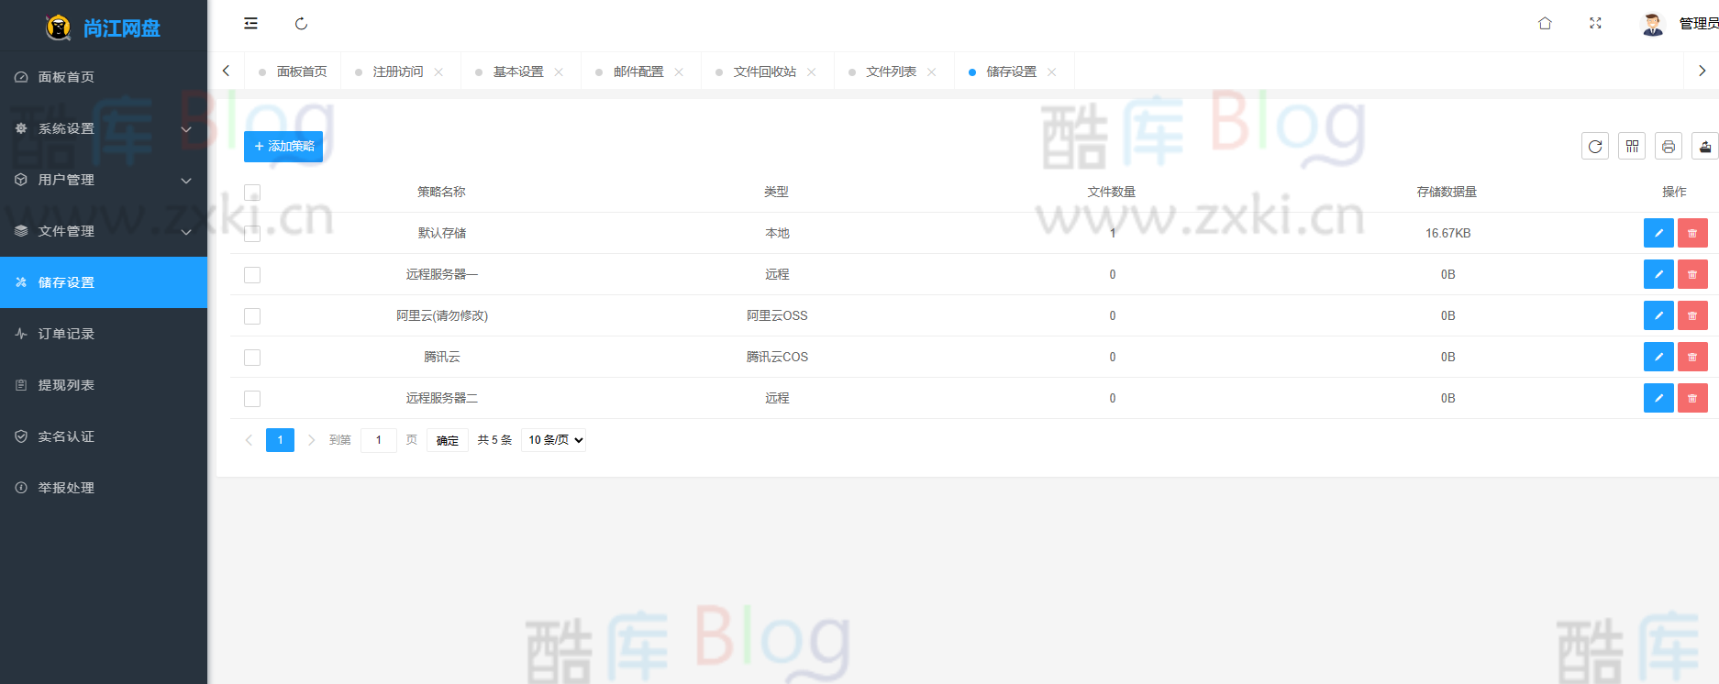This screenshot has width=1719, height=684.
Task: Open 实名认证 in the sidebar
Action: pos(104,436)
